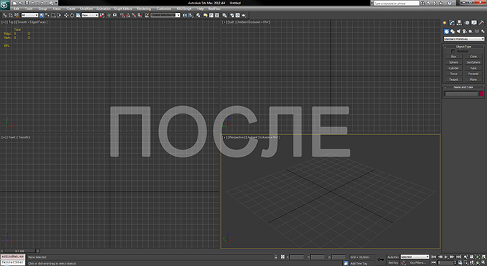Click the Set Keys key icon

pyautogui.click(x=380, y=259)
